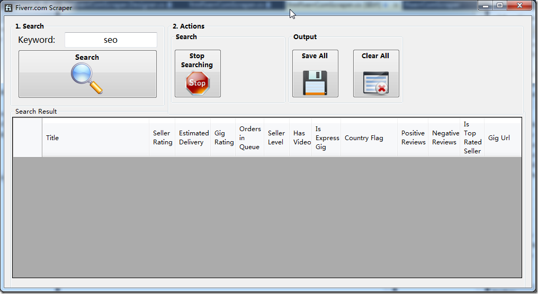
Task: Click the Save All label text
Action: click(x=315, y=56)
